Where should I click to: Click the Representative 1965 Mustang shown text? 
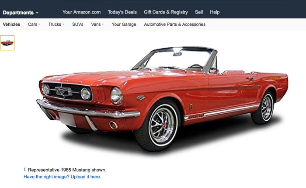[67, 170]
